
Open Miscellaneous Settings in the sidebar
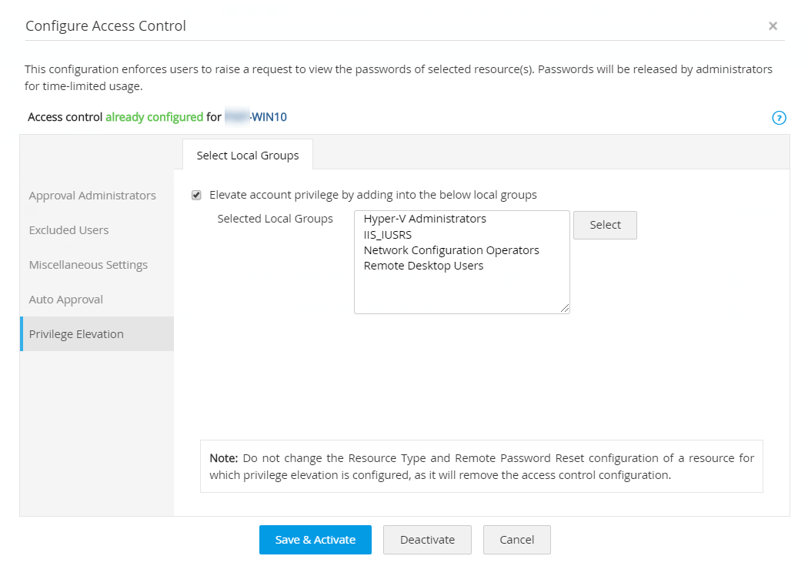(88, 265)
